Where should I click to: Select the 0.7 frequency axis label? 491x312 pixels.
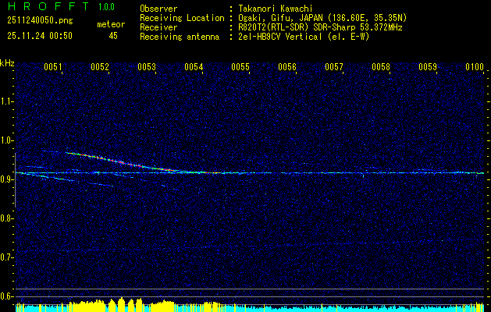(7, 257)
